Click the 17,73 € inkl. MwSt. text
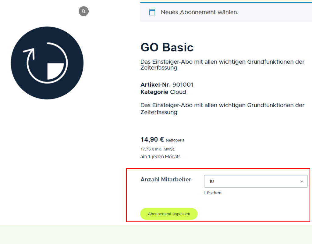 [x=158, y=149]
